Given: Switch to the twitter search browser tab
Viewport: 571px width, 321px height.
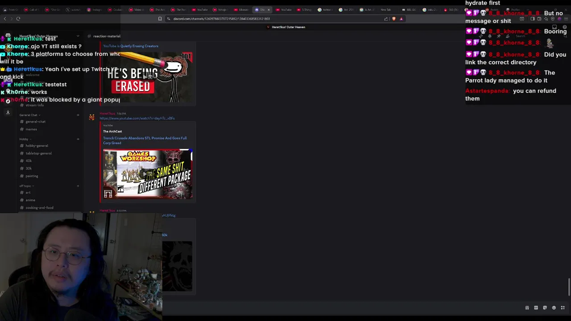Looking at the screenshot, I should tap(325, 10).
